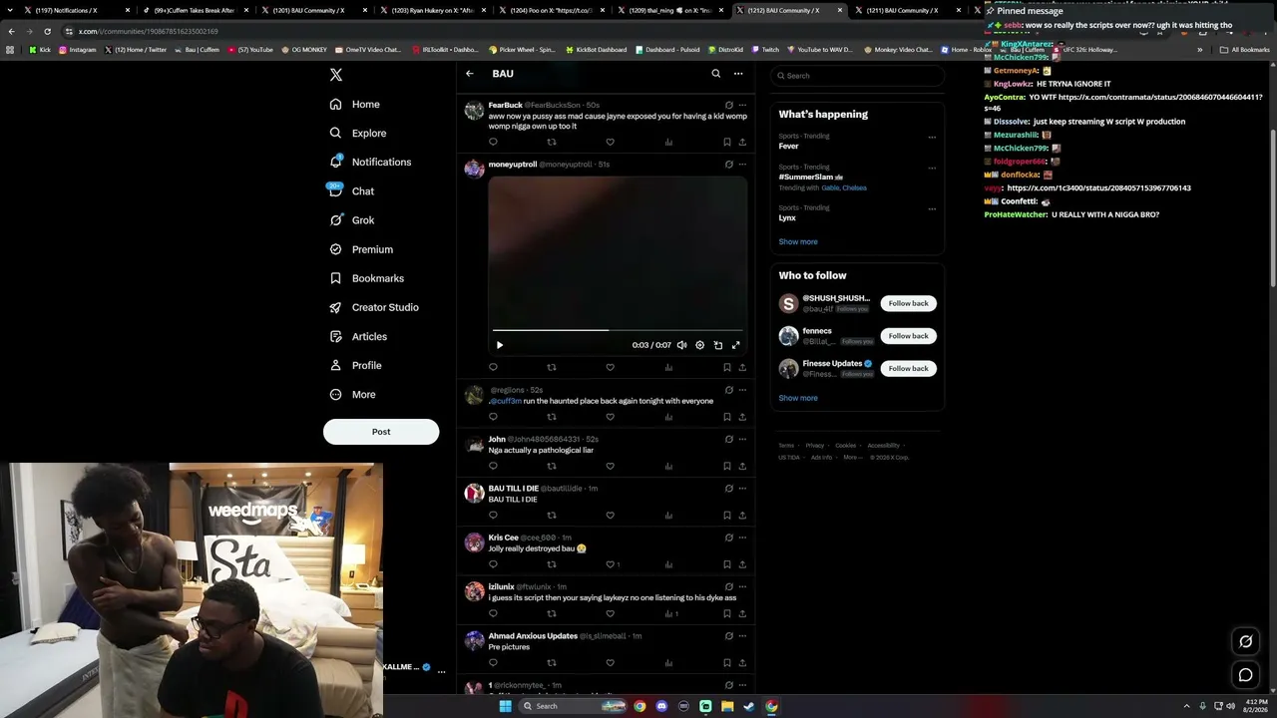This screenshot has height=718, width=1277.
Task: Open more options for Fever trend
Action: (932, 138)
